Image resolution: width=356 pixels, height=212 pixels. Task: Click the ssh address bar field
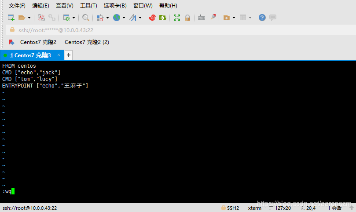pos(181,30)
